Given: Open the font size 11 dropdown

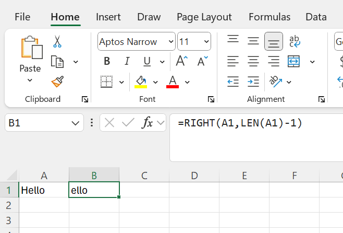Looking at the screenshot, I should click(x=206, y=41).
